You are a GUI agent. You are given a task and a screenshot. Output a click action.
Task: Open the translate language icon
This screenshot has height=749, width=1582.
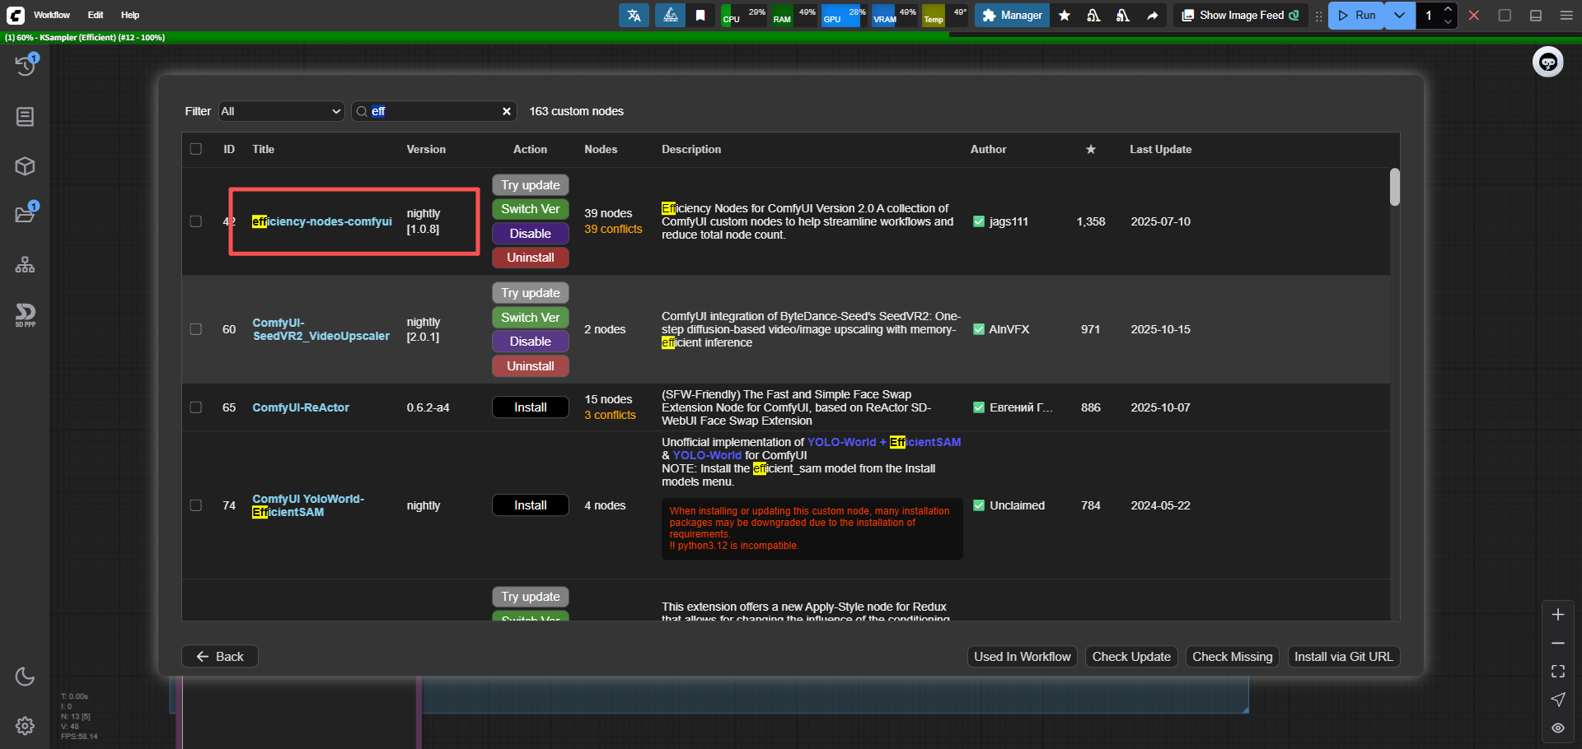[634, 15]
